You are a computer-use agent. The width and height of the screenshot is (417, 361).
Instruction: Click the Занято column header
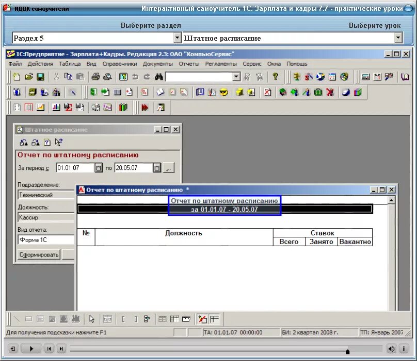click(x=321, y=242)
